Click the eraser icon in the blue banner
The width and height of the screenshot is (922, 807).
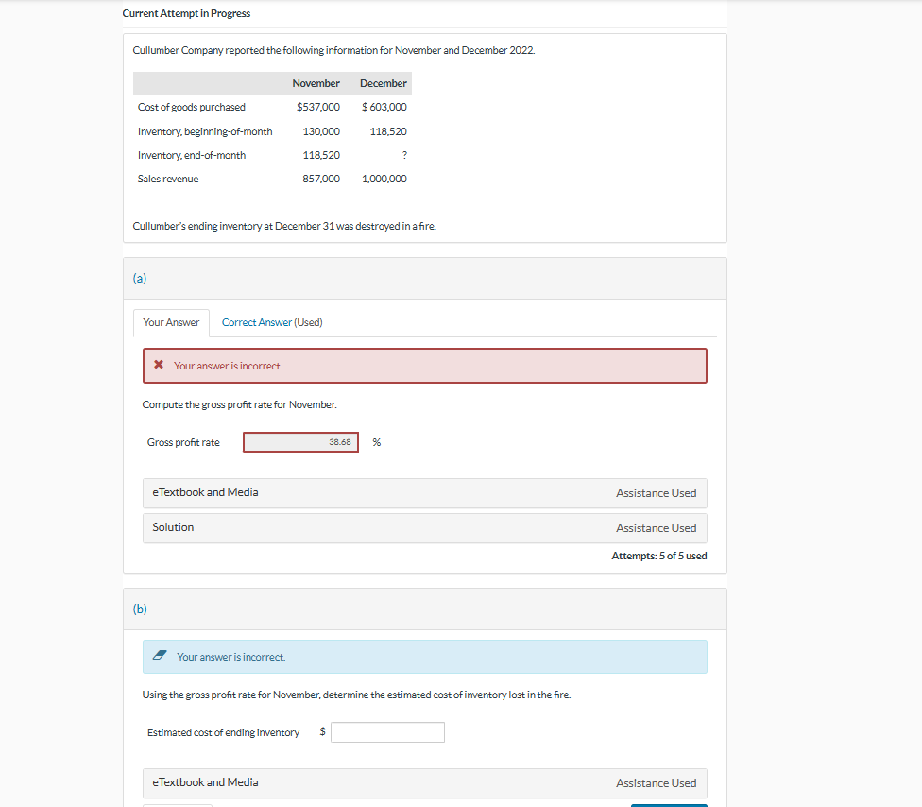[157, 657]
